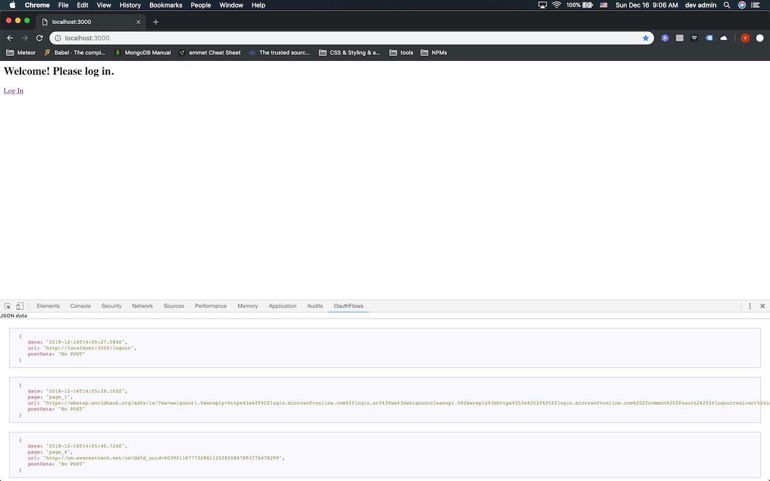Click the AirPlay display icon in menu bar
Screen dimensions: 770x481
(543, 5)
